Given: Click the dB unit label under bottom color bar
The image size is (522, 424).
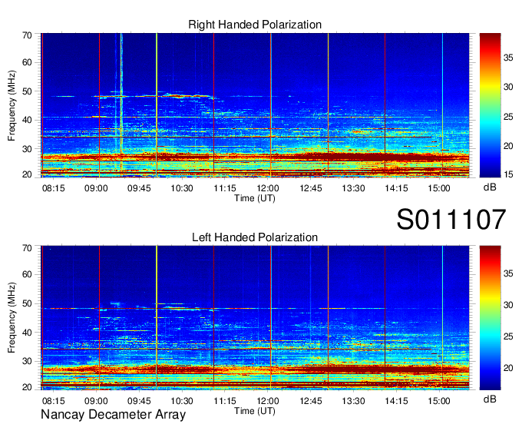Looking at the screenshot, I should tap(490, 399).
